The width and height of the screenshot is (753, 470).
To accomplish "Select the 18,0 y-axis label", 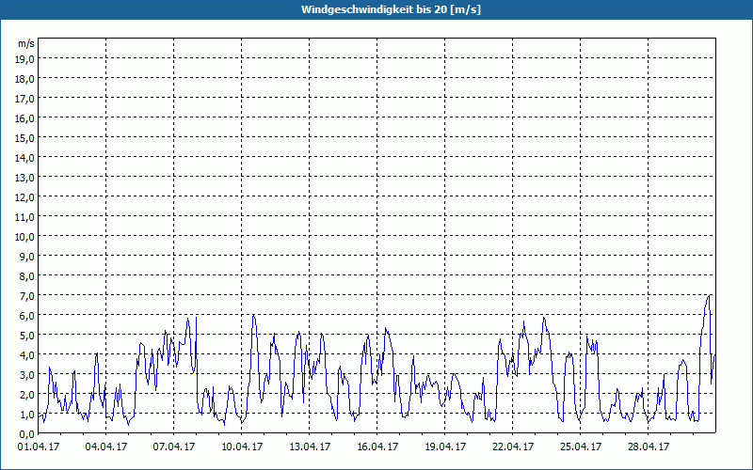I will point(24,79).
